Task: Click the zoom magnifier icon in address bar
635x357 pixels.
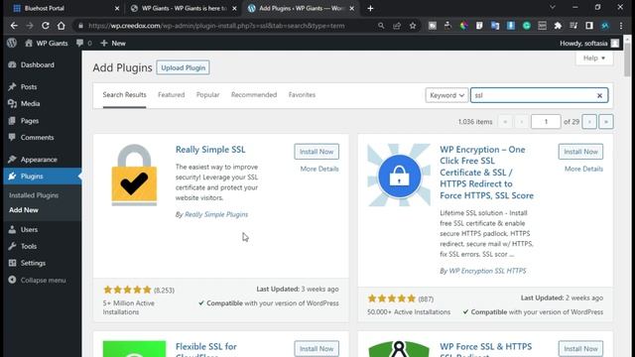Action: pos(381,26)
